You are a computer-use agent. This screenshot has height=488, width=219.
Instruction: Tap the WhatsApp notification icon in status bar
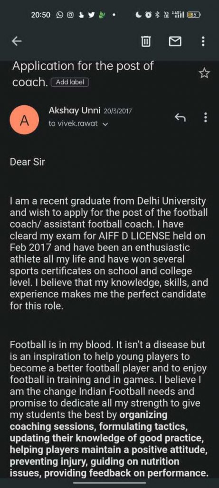click(60, 15)
